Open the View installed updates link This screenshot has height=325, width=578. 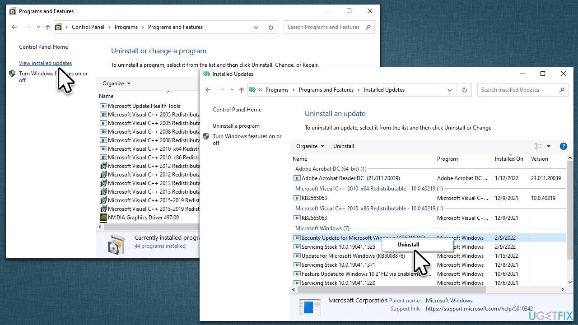(x=45, y=63)
